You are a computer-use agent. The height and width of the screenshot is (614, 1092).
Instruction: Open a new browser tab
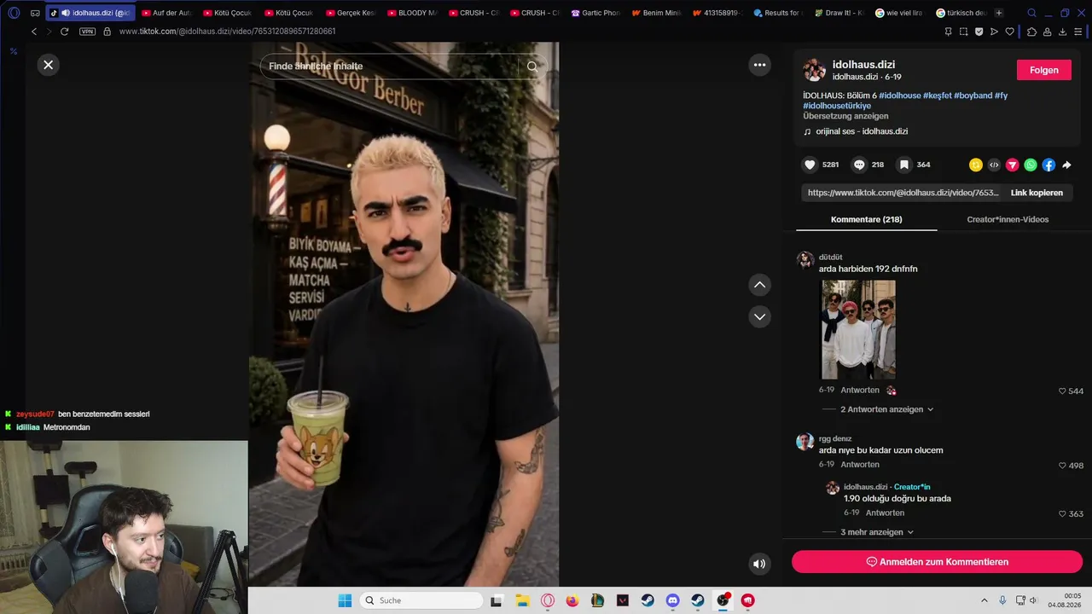pyautogui.click(x=999, y=13)
